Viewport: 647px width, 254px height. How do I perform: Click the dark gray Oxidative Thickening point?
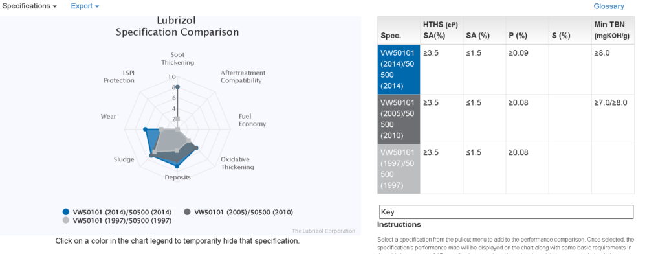click(x=196, y=148)
